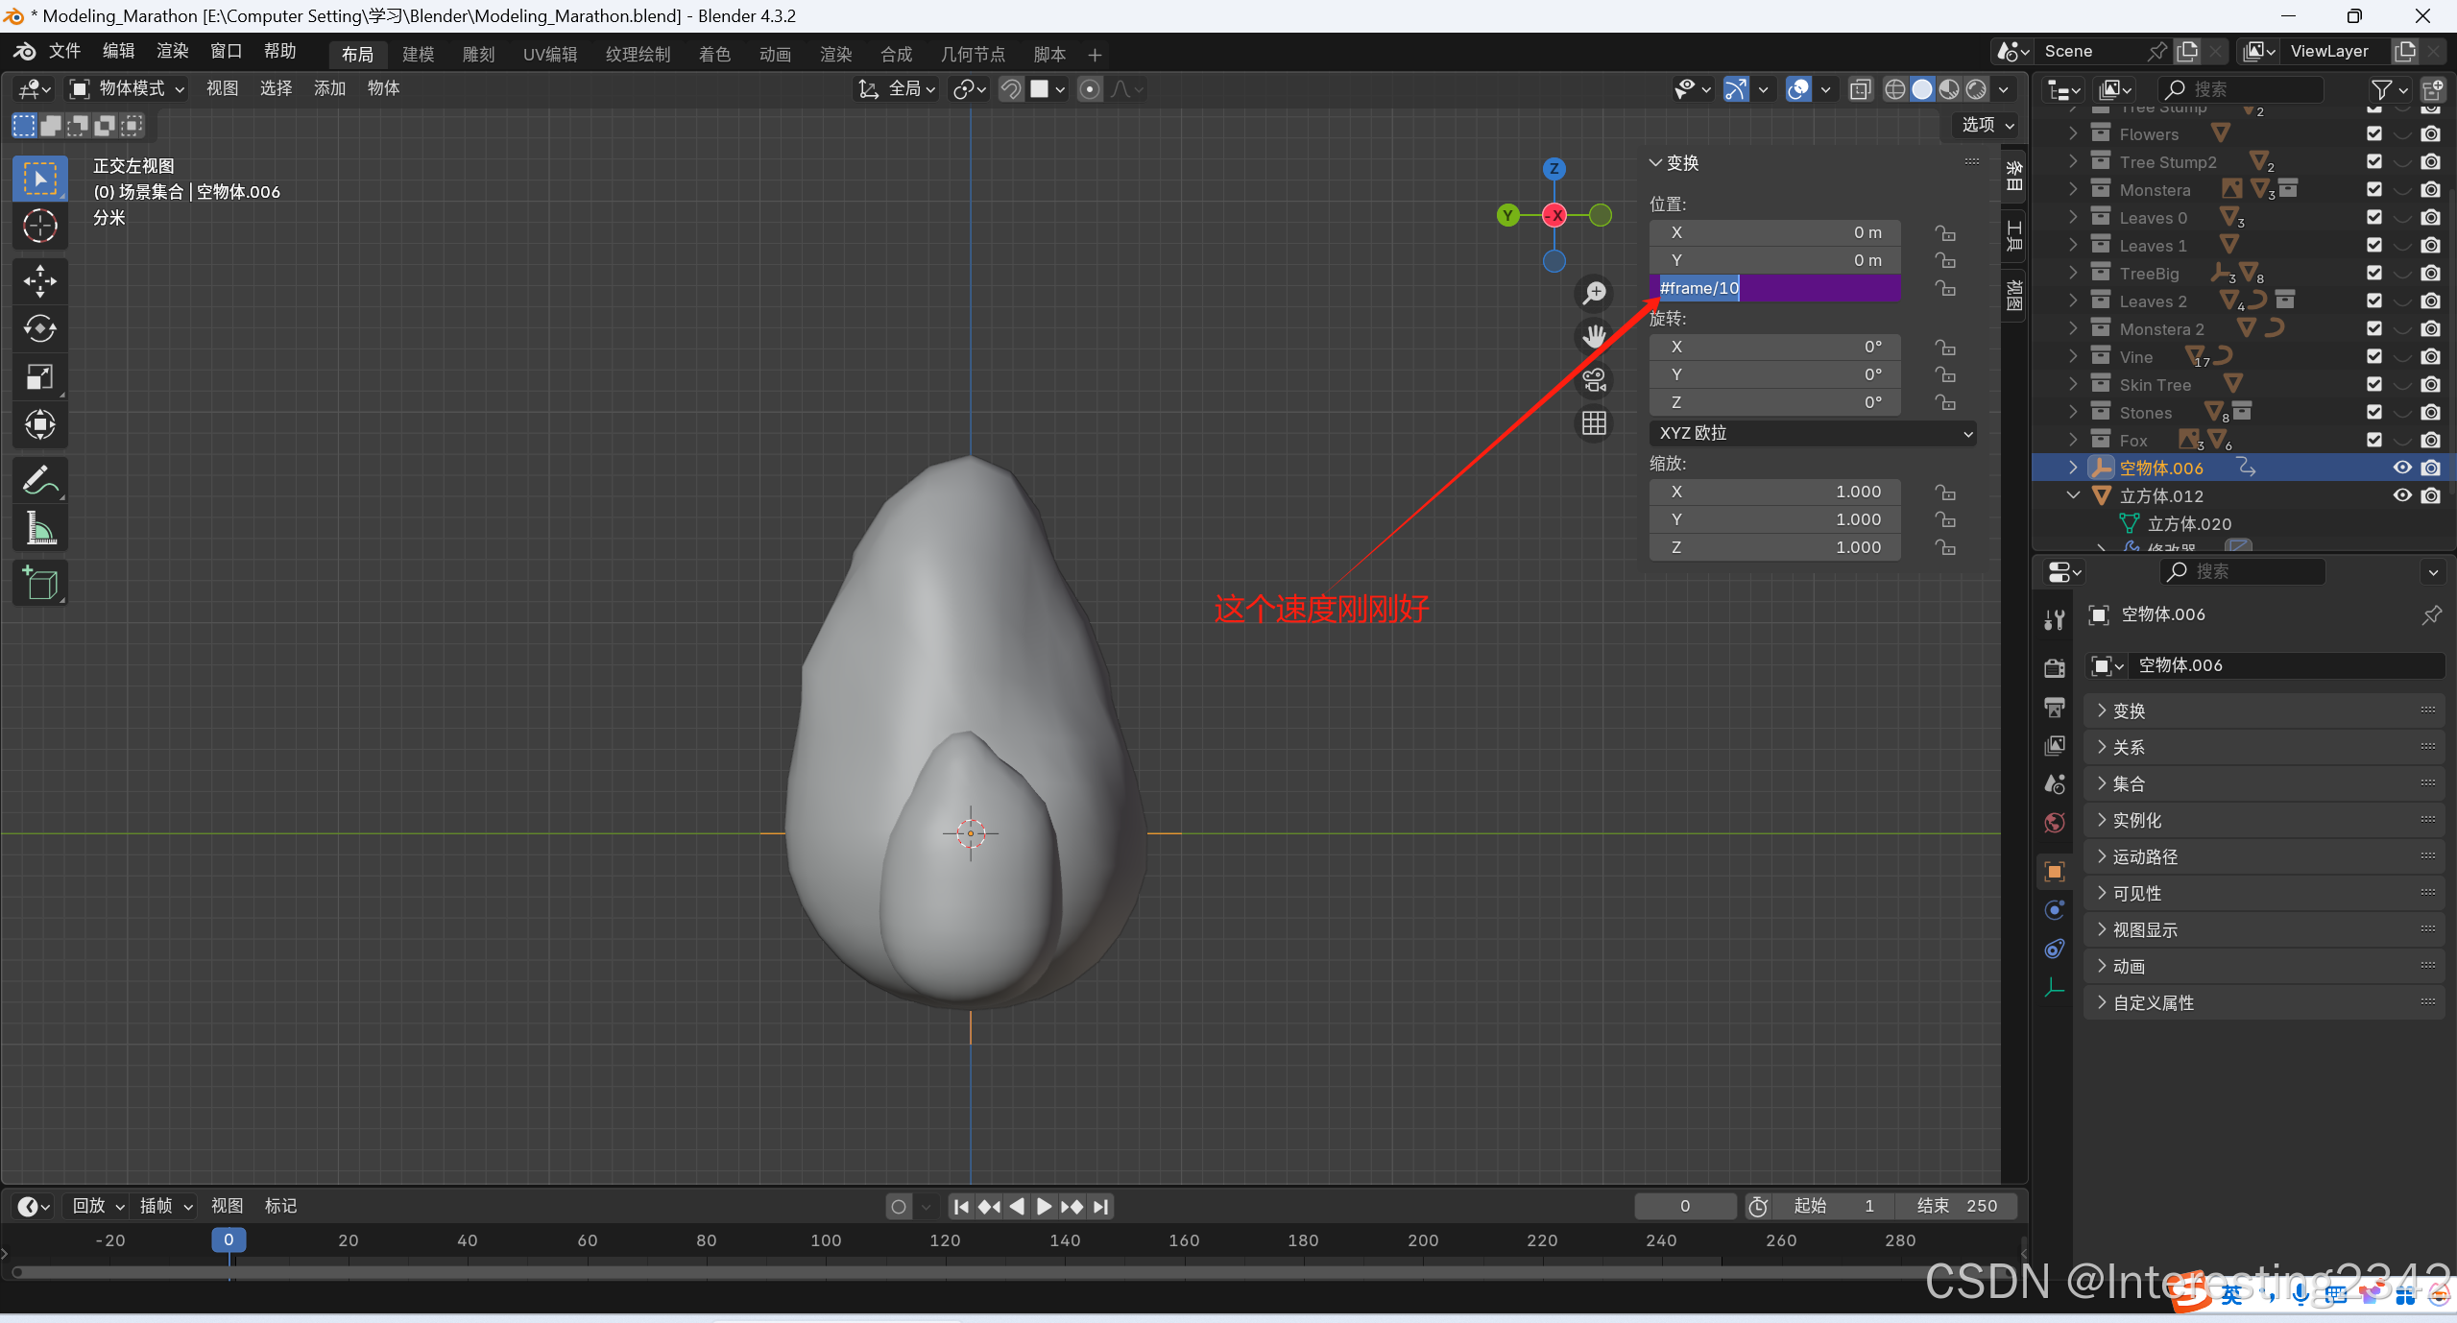Choose the Measure tool
This screenshot has height=1323, width=2457.
click(x=39, y=528)
